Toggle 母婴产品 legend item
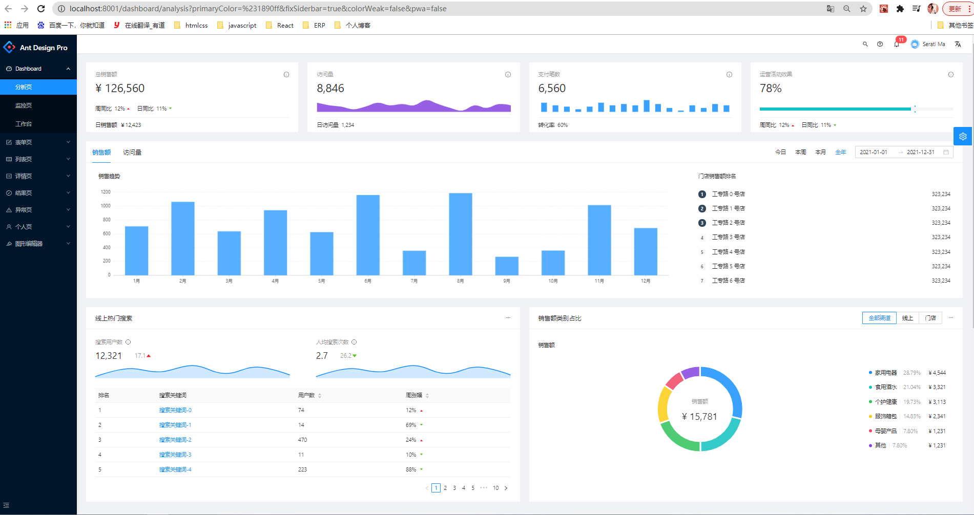This screenshot has height=515, width=974. 907,431
